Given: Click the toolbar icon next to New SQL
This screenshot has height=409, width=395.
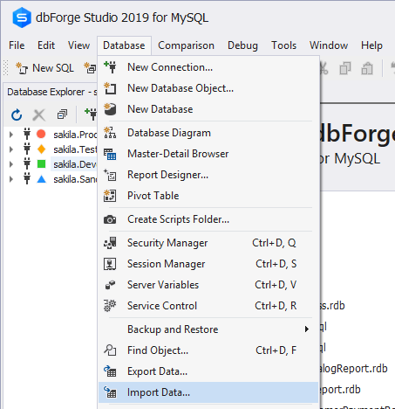Looking at the screenshot, I should click(90, 68).
